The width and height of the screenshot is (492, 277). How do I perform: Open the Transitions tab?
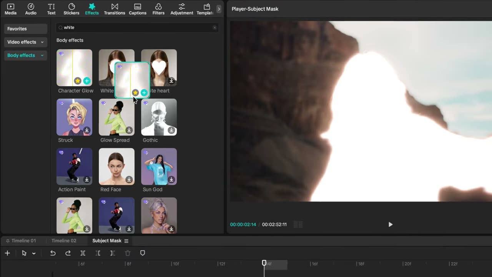(x=115, y=9)
